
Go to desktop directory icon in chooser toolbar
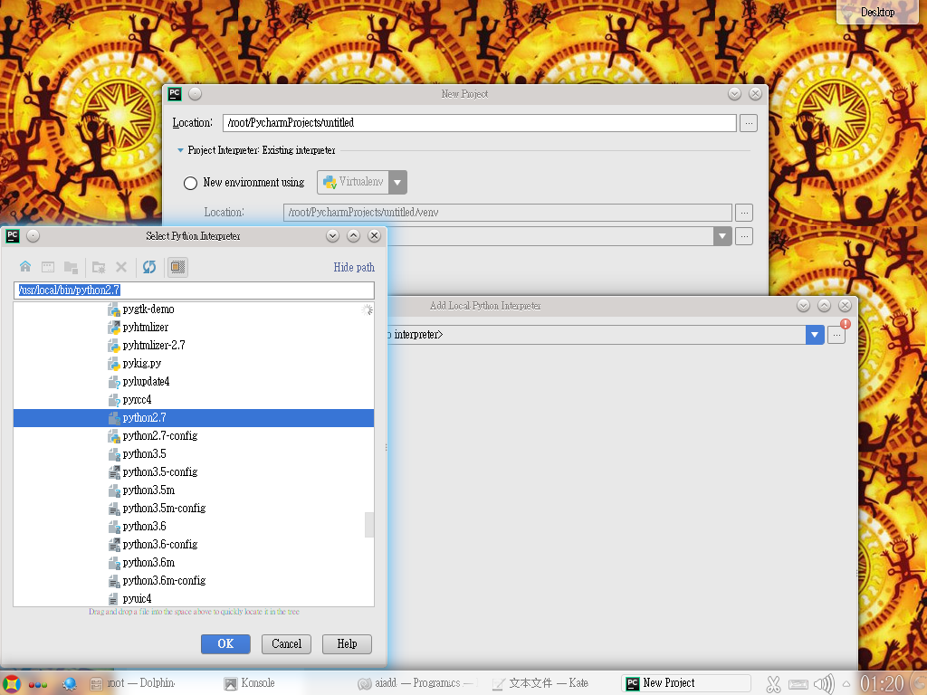pos(48,267)
